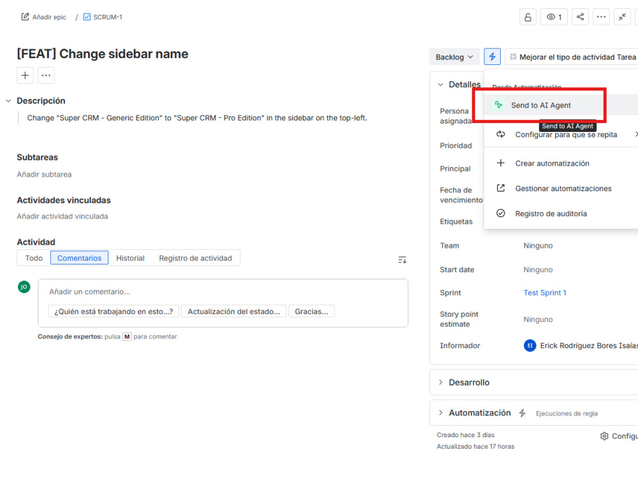Click the Etiquetas field label
This screenshot has width=638, height=478.
click(456, 222)
